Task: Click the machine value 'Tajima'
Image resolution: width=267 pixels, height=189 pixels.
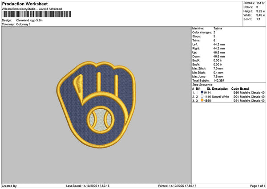Action: point(218,29)
